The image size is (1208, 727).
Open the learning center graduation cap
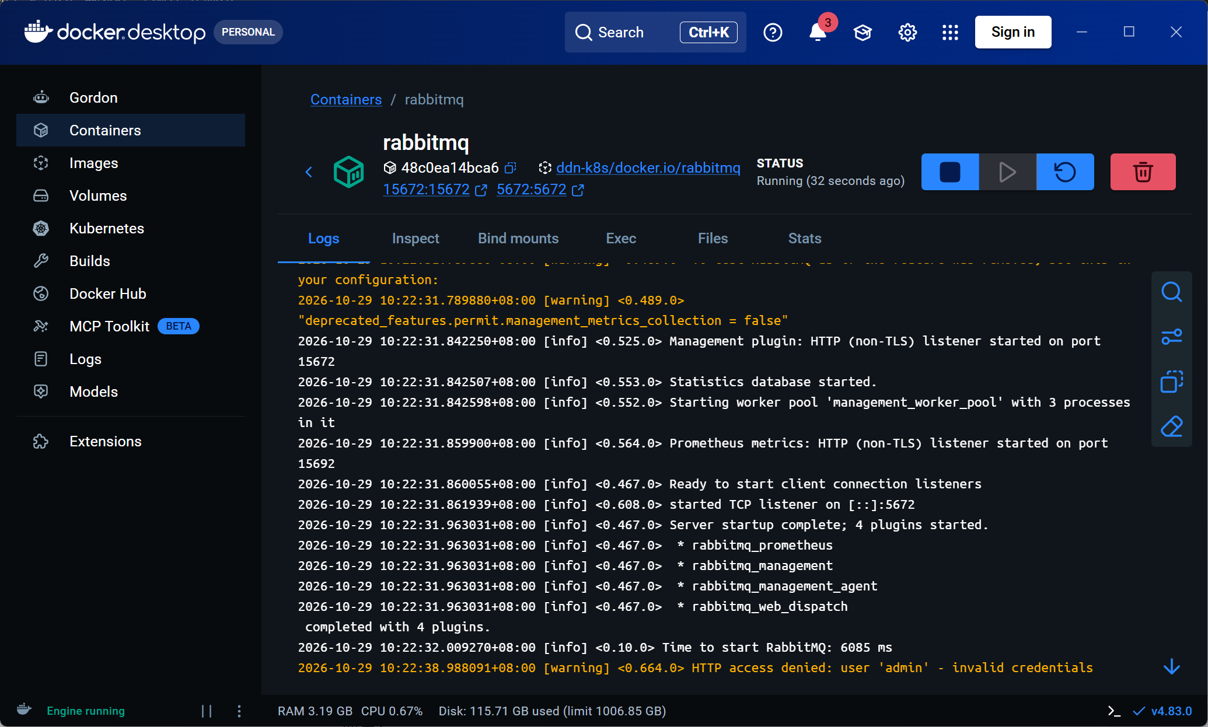coord(863,32)
